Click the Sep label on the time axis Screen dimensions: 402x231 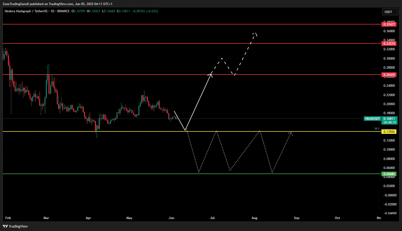click(x=297, y=218)
